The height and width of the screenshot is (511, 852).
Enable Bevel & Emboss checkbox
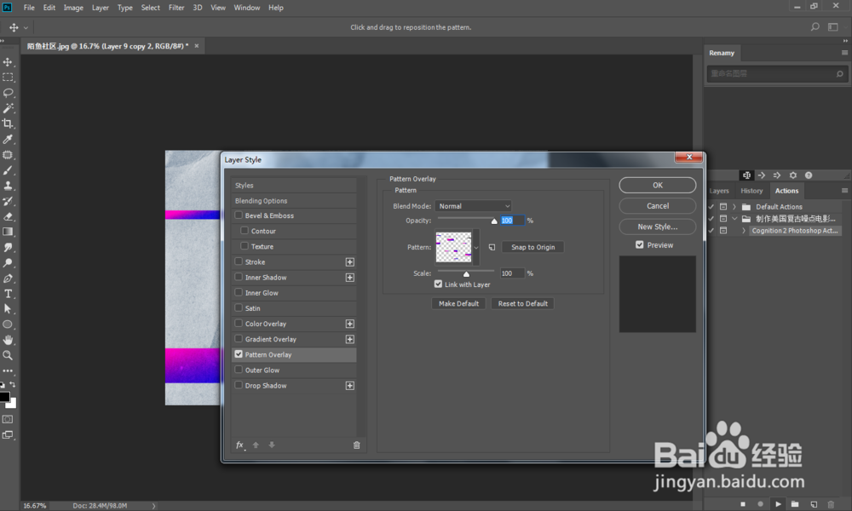tap(239, 215)
